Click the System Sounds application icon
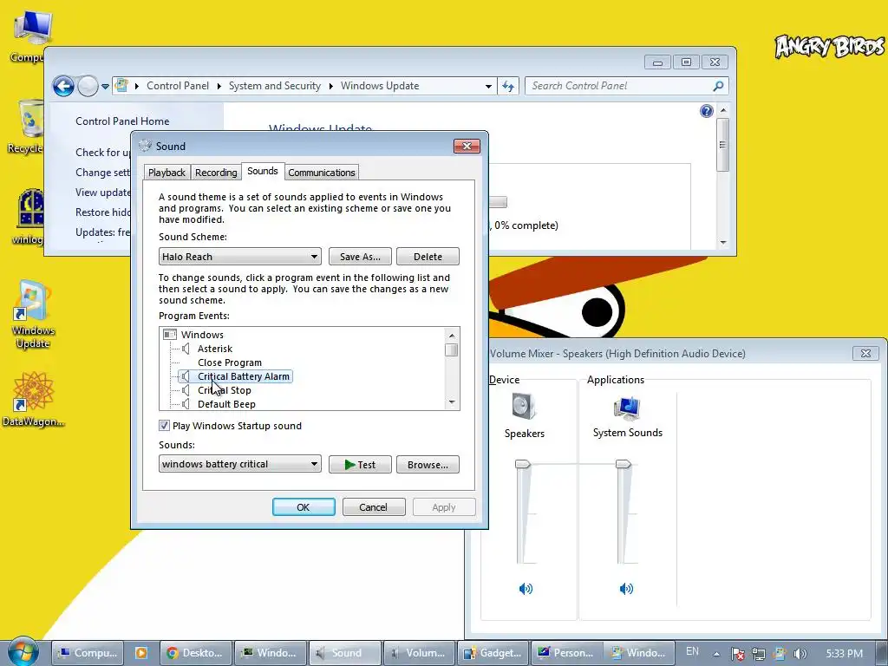Screen dimensions: 888x666 pos(627,409)
